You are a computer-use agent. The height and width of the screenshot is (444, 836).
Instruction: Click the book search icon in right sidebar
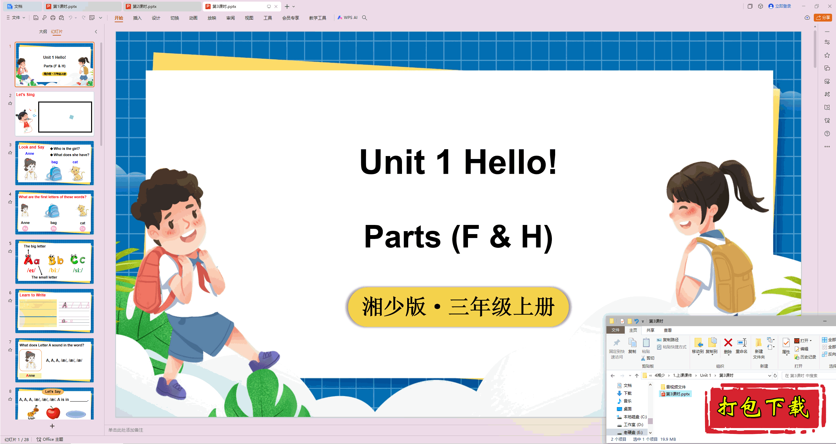tap(827, 107)
